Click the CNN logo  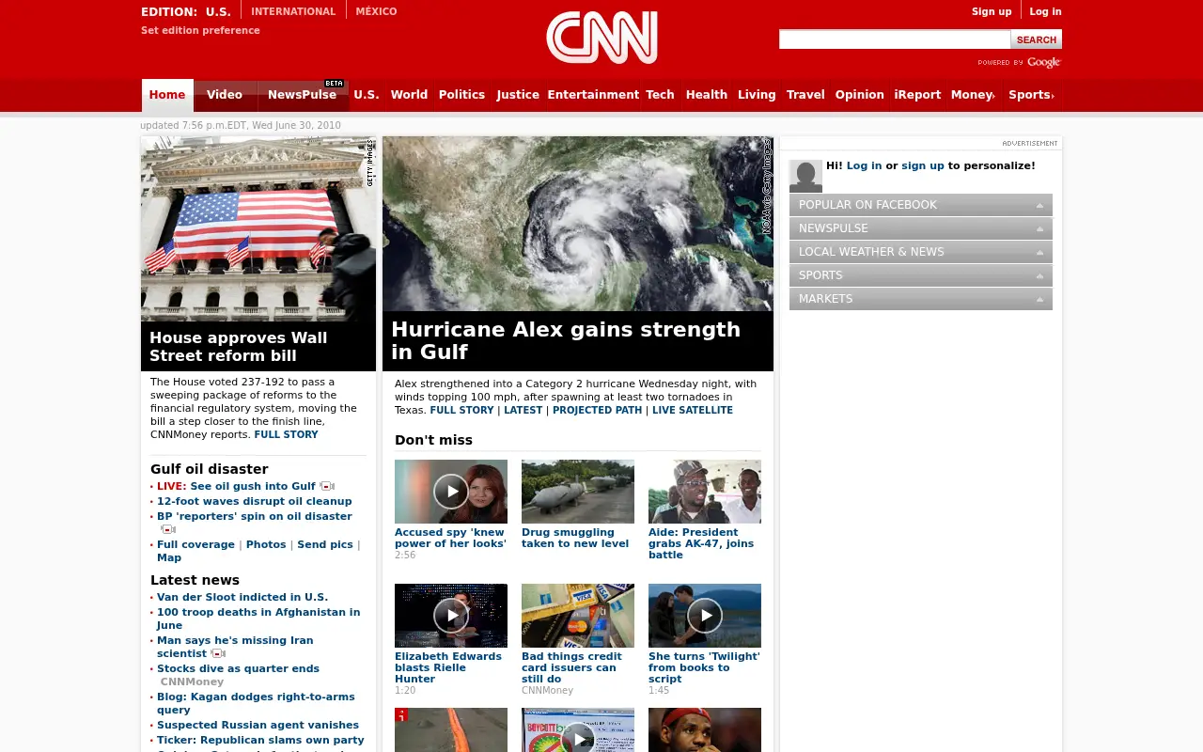[x=601, y=38]
